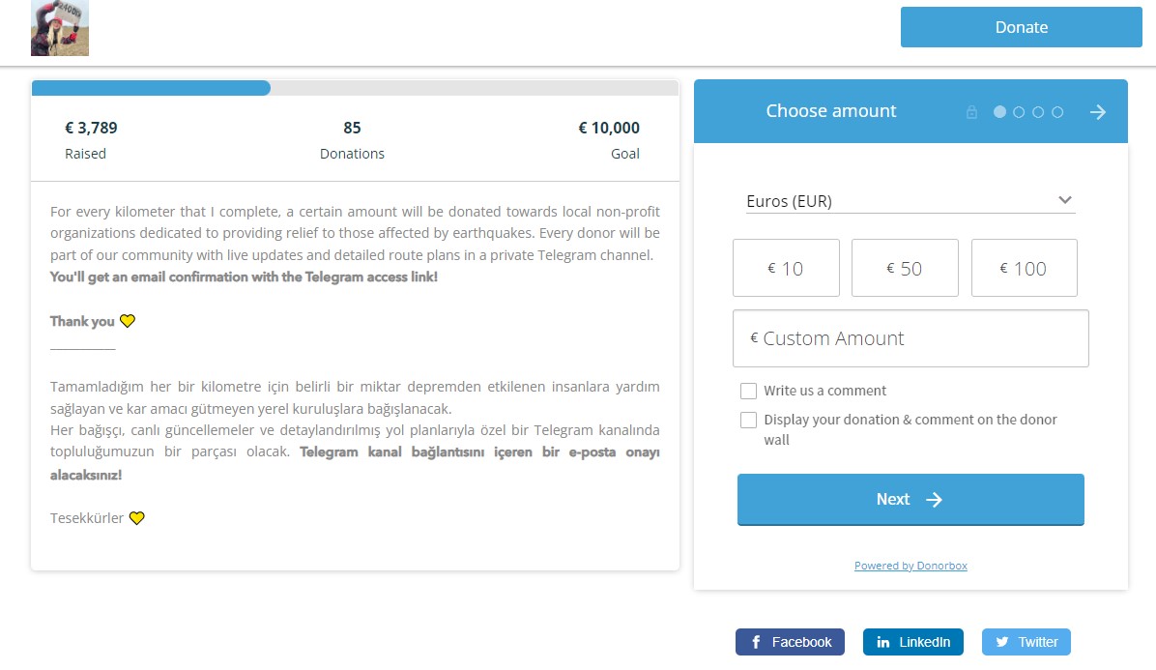This screenshot has width=1156, height=670.
Task: Share via the Twitter bird button
Action: coord(1026,642)
